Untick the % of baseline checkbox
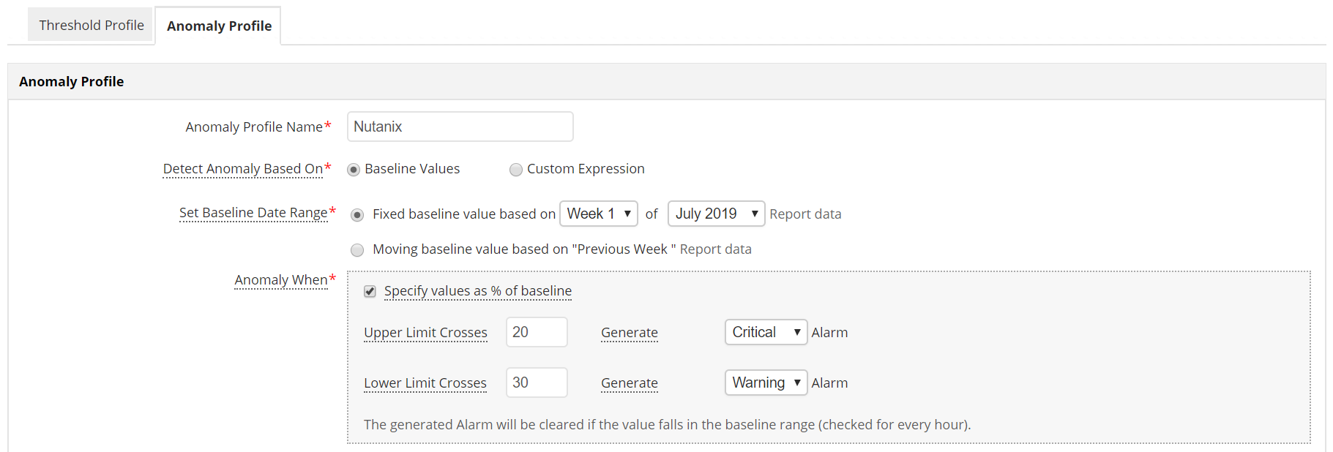Image resolution: width=1333 pixels, height=452 pixels. click(370, 292)
